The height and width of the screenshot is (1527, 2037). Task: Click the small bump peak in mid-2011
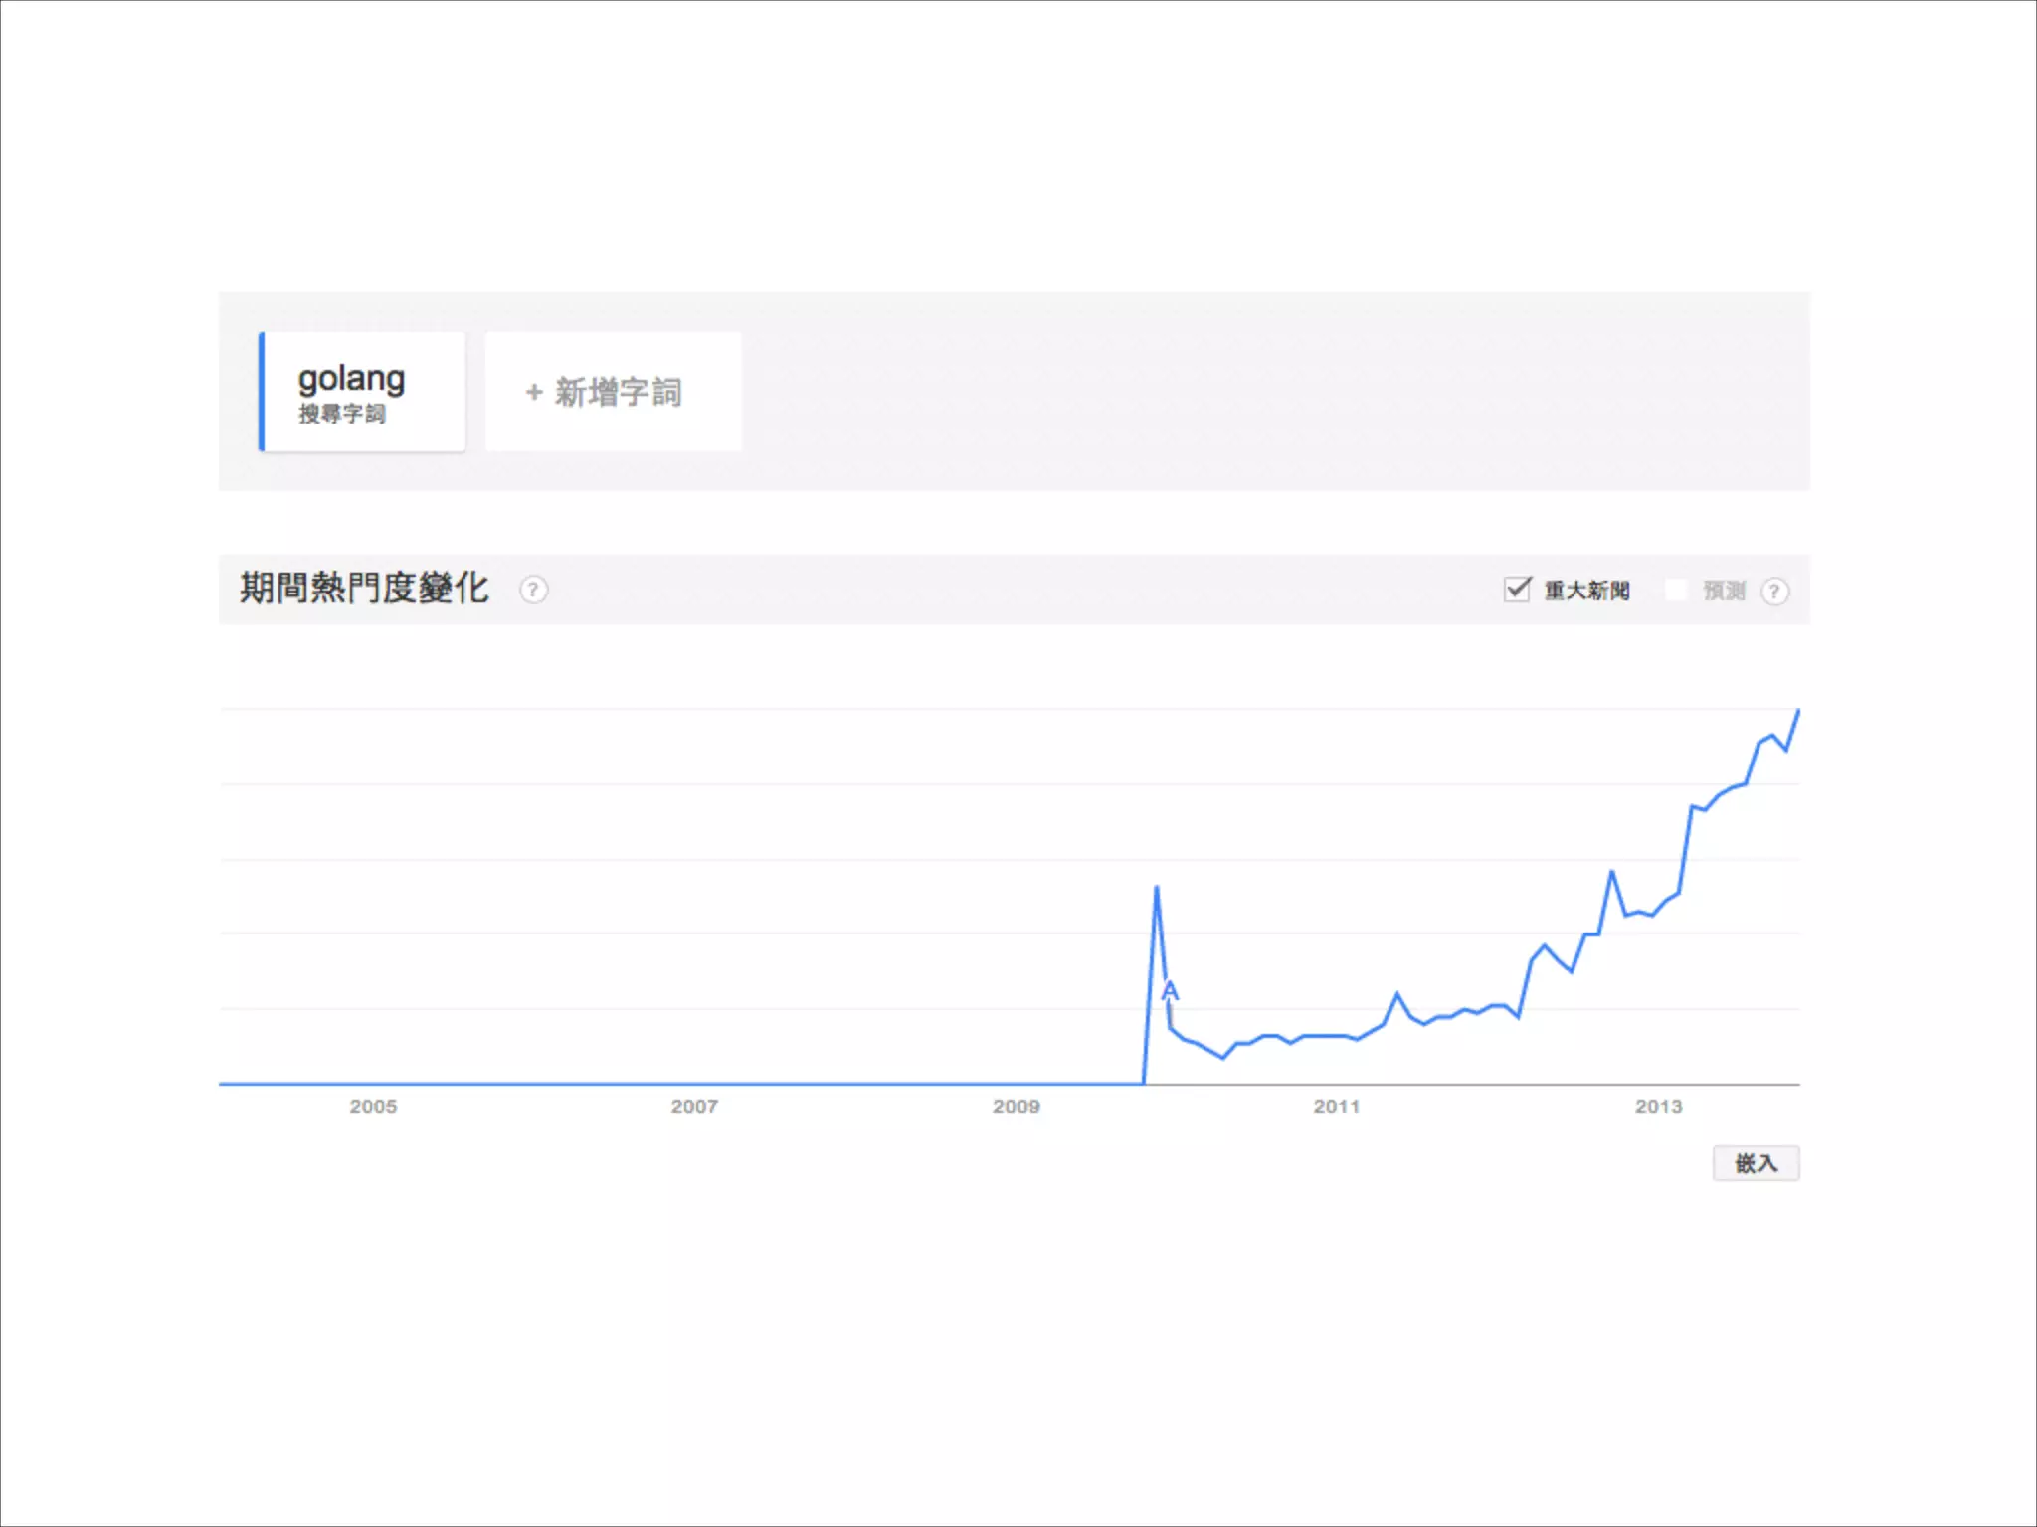(1396, 994)
